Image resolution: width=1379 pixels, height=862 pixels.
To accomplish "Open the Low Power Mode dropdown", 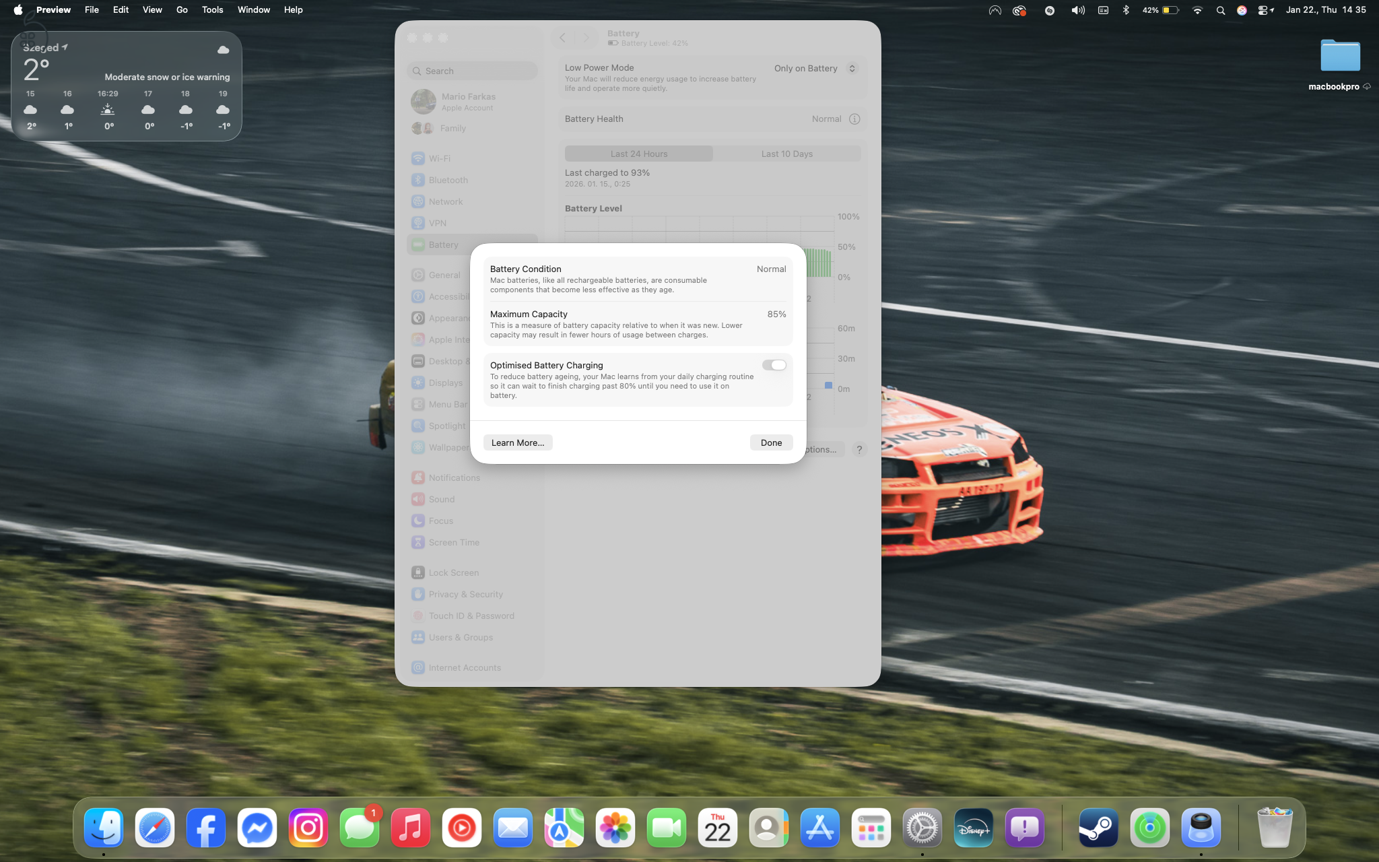I will click(815, 68).
